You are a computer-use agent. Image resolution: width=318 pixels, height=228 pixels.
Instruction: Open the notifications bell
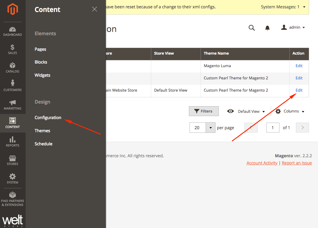267,27
